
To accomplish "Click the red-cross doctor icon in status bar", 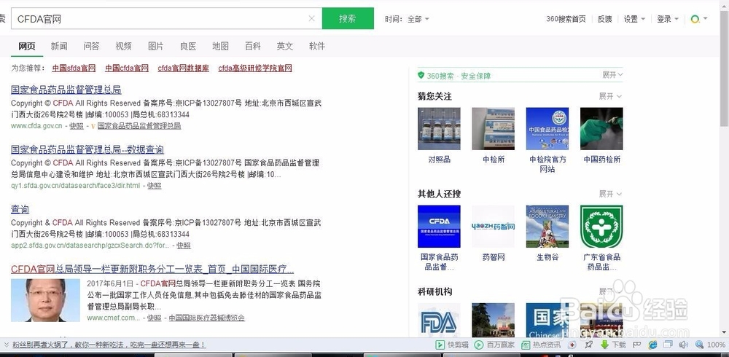I will [x=572, y=345].
